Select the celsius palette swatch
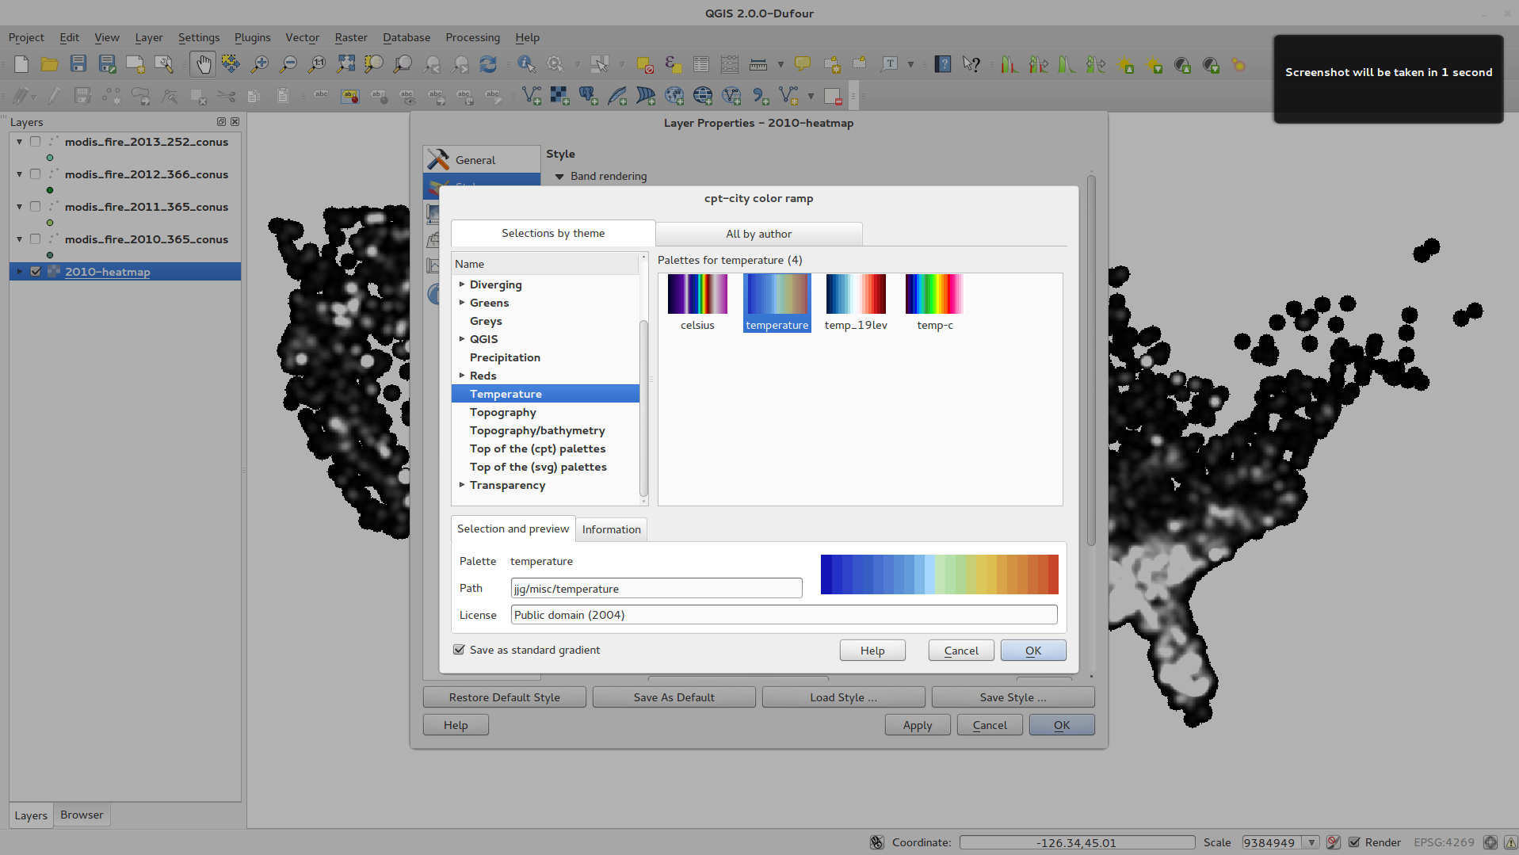Viewport: 1519px width, 855px height. click(x=697, y=295)
